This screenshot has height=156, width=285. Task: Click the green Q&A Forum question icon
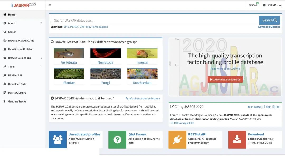(117, 139)
